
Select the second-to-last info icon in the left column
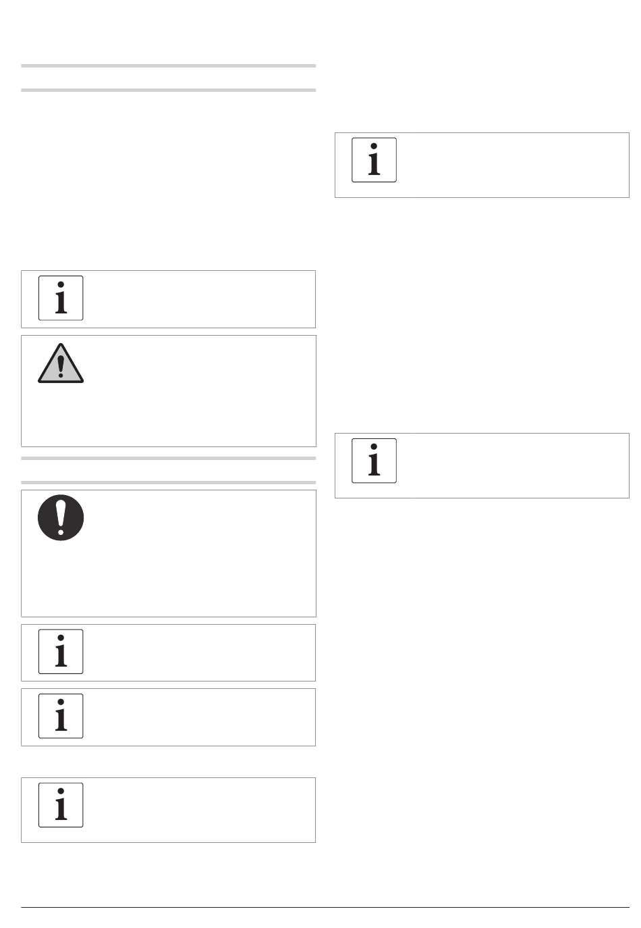61,716
